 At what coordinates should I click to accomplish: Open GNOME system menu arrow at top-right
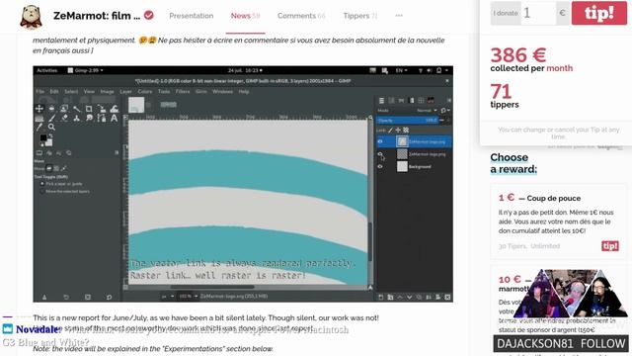(446, 70)
